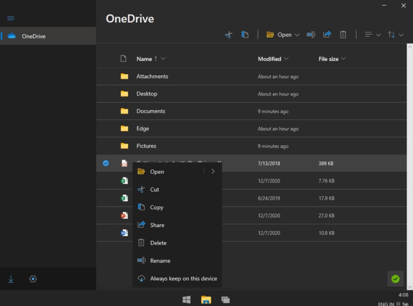Click the Modified column header
This screenshot has width=413, height=306.
[x=269, y=59]
